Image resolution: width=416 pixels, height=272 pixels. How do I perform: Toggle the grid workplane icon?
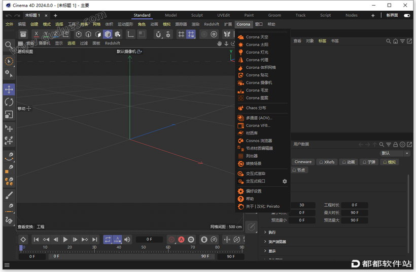pyautogui.click(x=181, y=34)
